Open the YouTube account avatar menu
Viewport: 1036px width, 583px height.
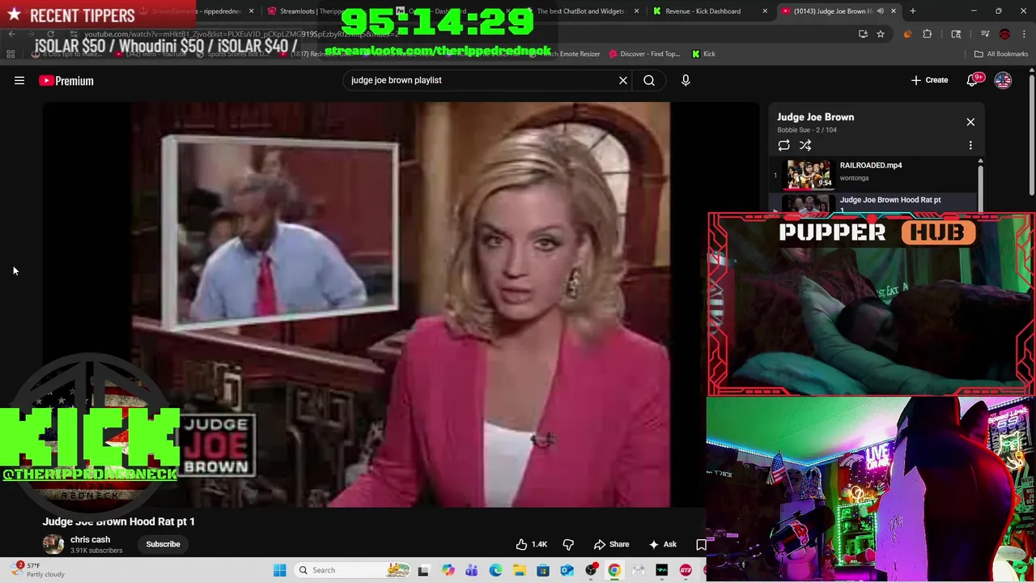[x=1003, y=80]
